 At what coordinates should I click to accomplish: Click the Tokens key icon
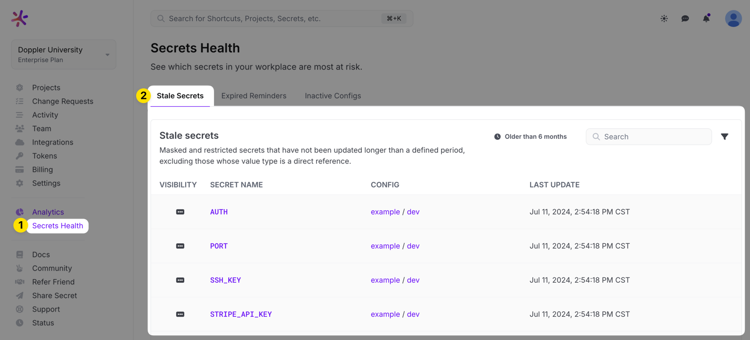pyautogui.click(x=19, y=156)
